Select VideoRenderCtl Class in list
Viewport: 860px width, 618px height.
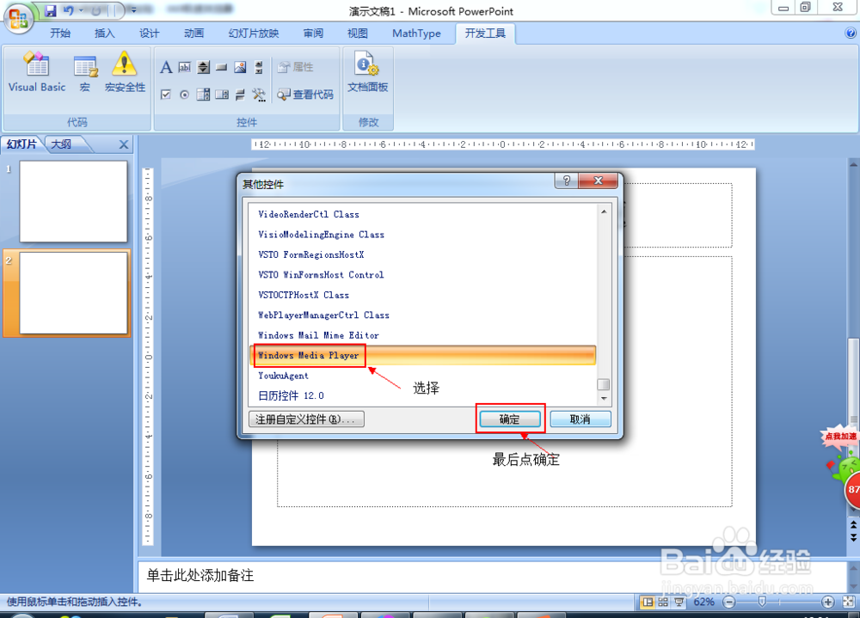click(423, 214)
